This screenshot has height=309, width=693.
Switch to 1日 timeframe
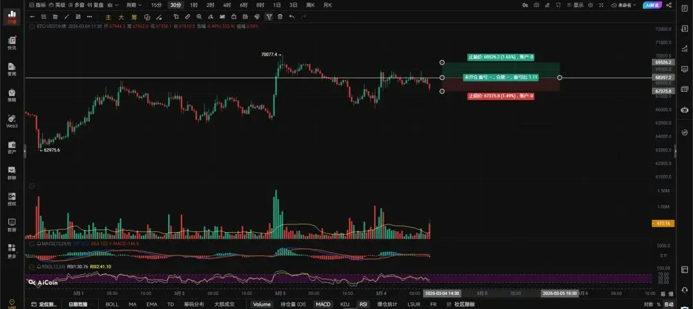tap(277, 5)
